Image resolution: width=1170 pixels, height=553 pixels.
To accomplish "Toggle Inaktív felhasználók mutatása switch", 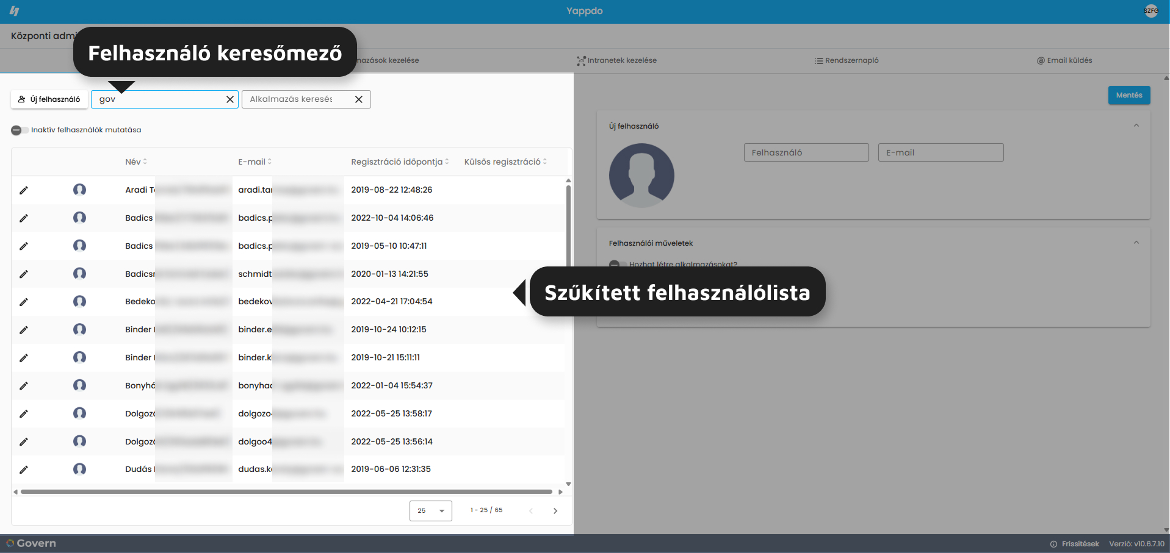I will coord(17,130).
